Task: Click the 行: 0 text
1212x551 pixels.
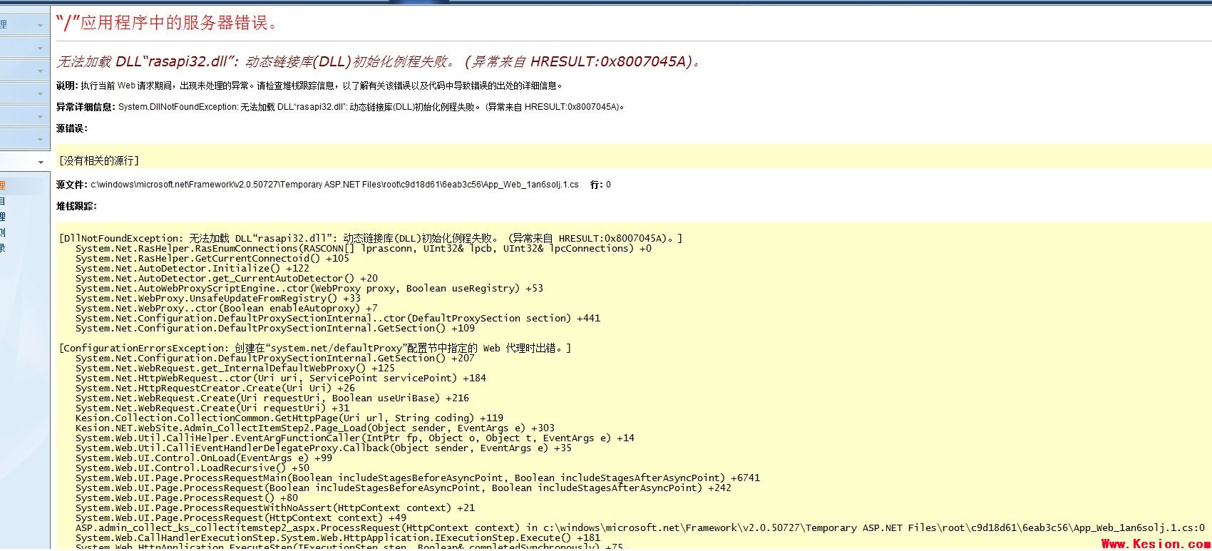Action: click(x=600, y=185)
